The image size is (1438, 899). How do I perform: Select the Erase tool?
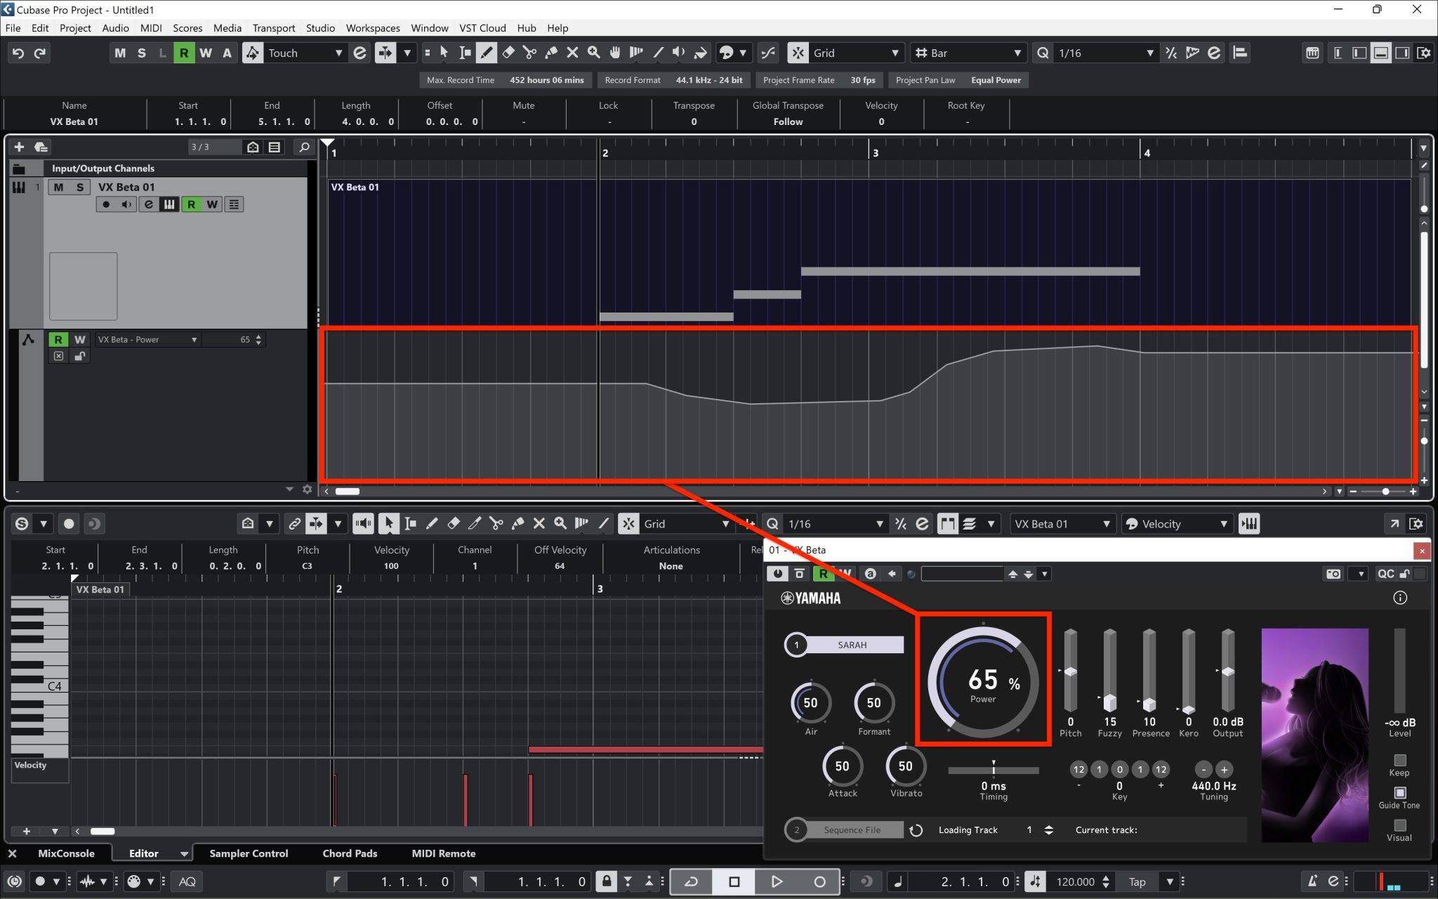click(x=508, y=53)
